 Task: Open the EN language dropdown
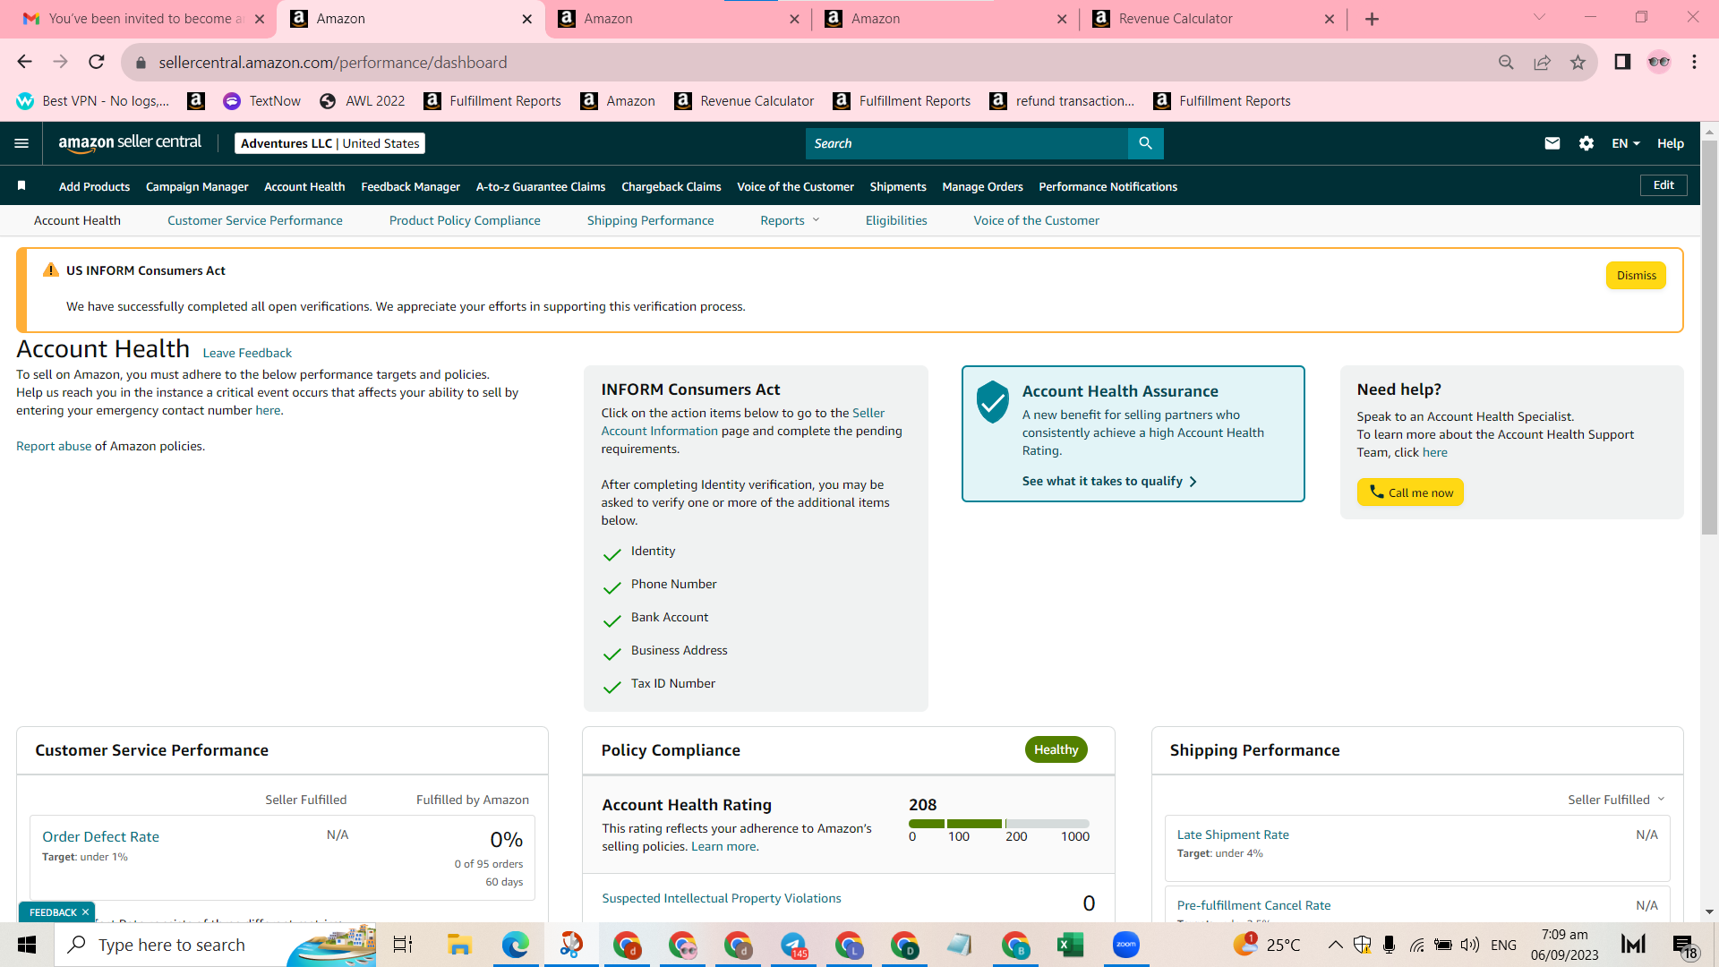[1626, 143]
